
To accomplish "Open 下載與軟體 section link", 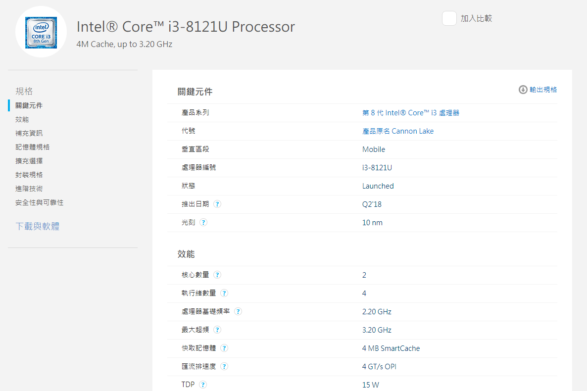I will point(38,226).
